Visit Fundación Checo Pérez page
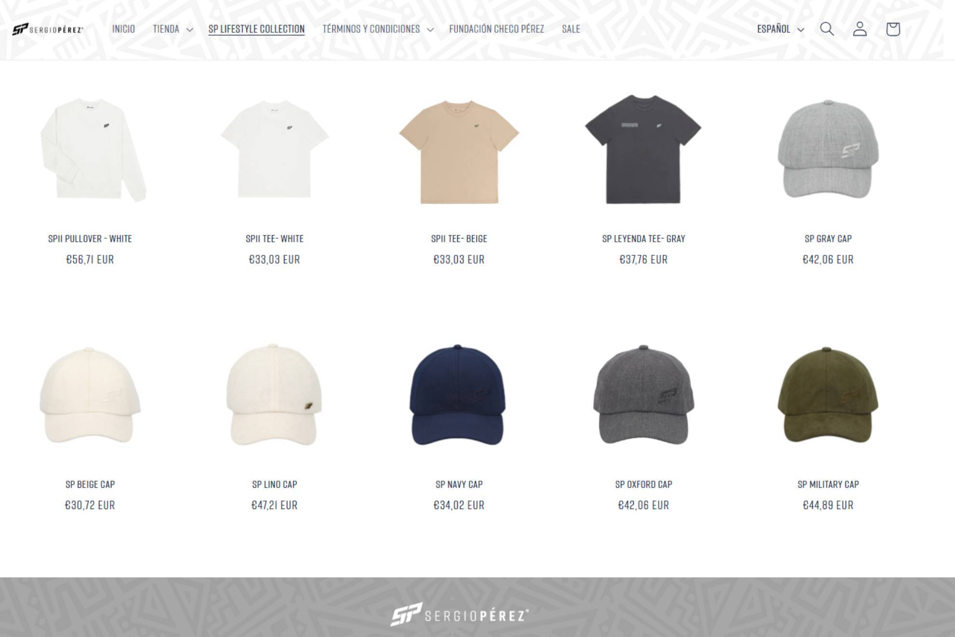955x637 pixels. tap(496, 29)
